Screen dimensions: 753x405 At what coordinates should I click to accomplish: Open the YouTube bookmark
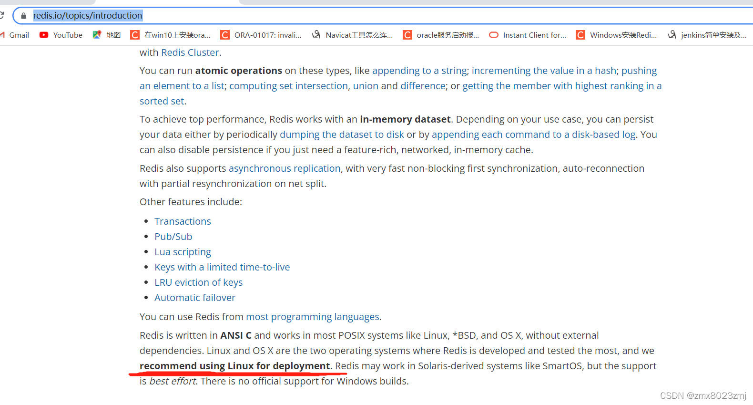point(61,35)
